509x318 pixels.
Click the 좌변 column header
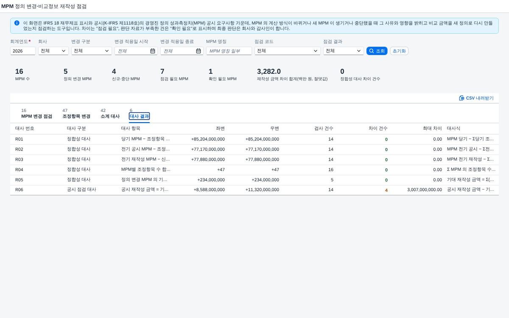(220, 128)
